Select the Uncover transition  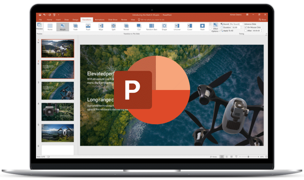click(x=177, y=27)
